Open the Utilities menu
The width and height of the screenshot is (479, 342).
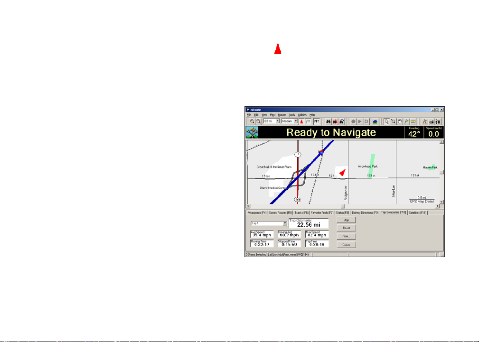302,115
